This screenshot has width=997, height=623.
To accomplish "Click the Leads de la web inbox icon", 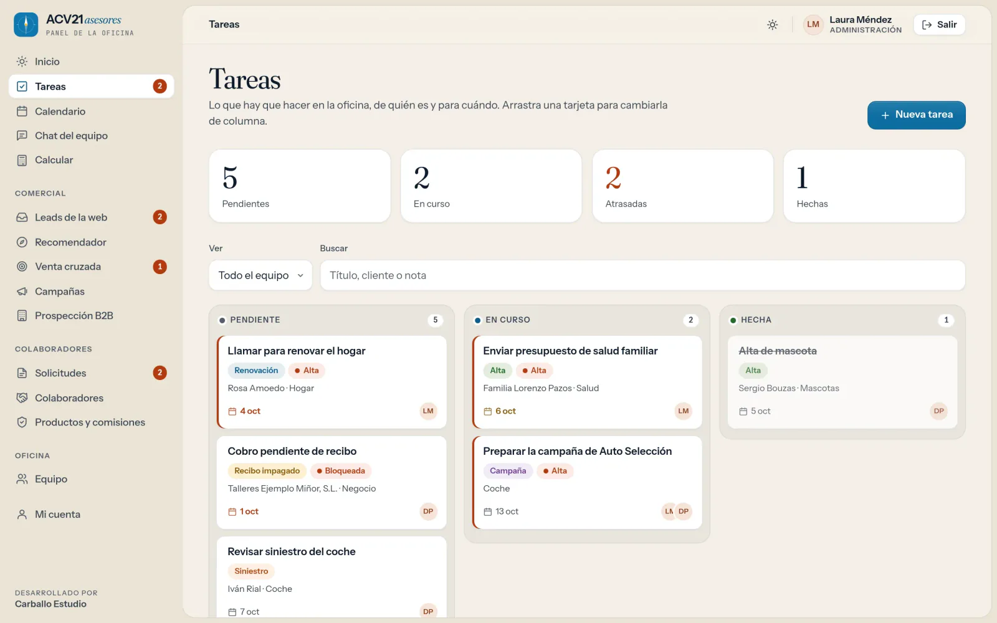I will [22, 217].
